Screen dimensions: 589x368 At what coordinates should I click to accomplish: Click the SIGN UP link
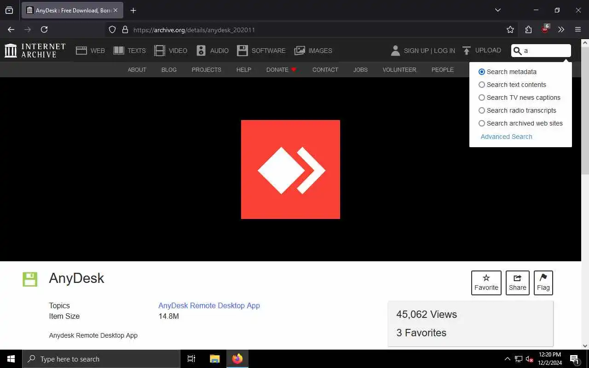pyautogui.click(x=416, y=51)
